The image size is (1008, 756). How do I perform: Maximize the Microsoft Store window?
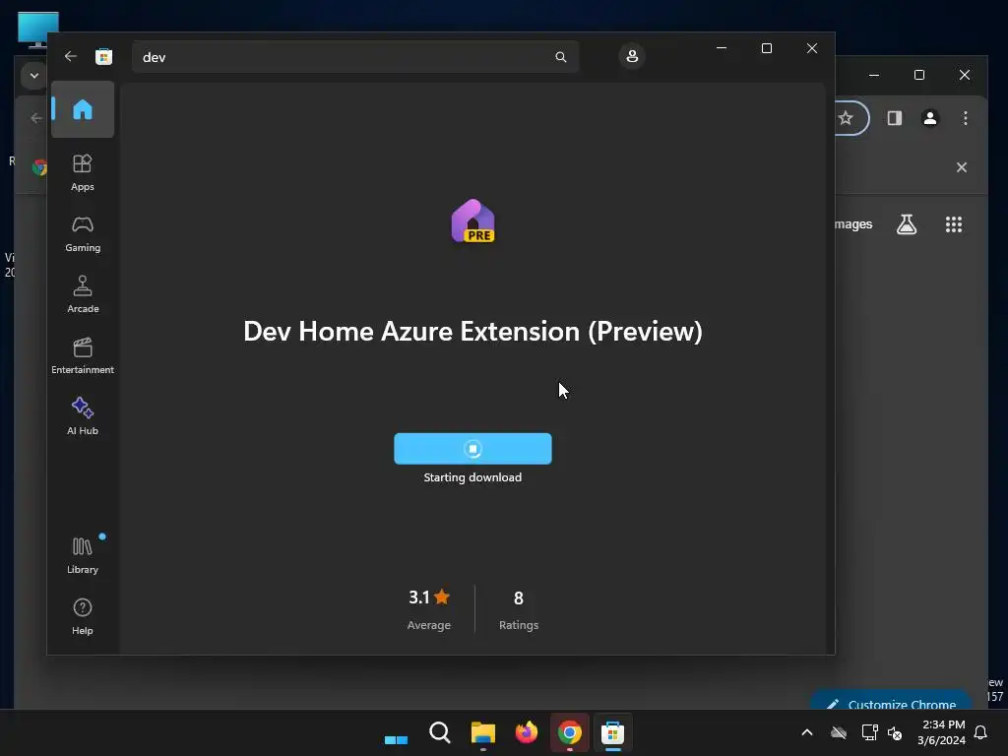point(766,48)
